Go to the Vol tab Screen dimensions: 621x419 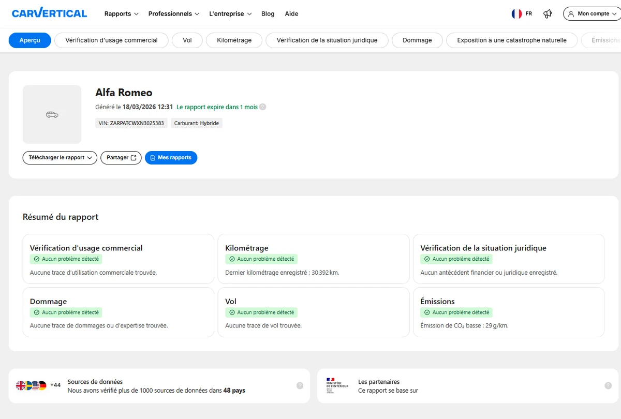click(187, 40)
